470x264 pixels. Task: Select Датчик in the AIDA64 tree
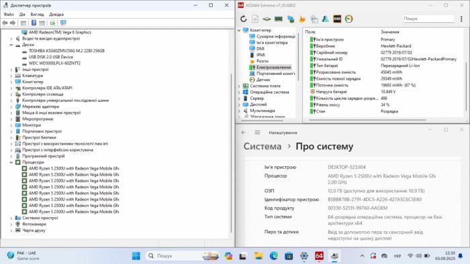click(x=263, y=80)
